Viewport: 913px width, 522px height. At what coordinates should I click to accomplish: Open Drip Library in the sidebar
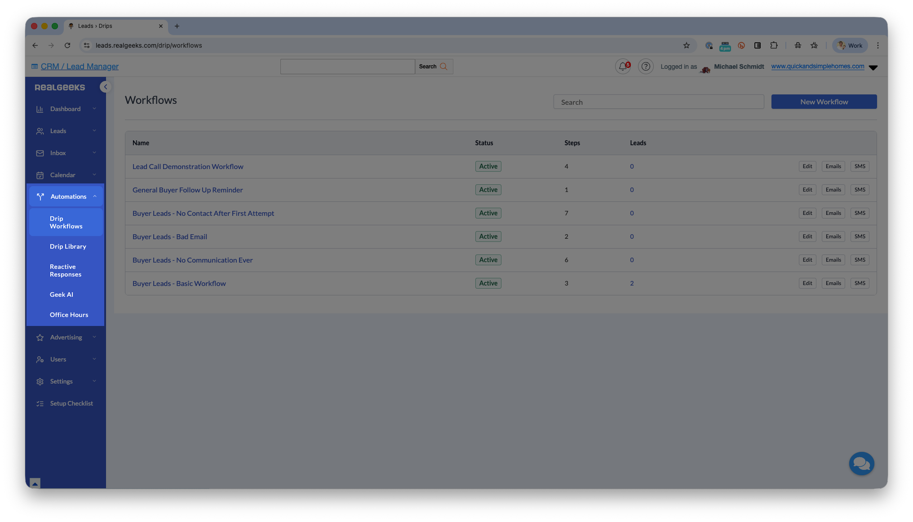click(68, 246)
